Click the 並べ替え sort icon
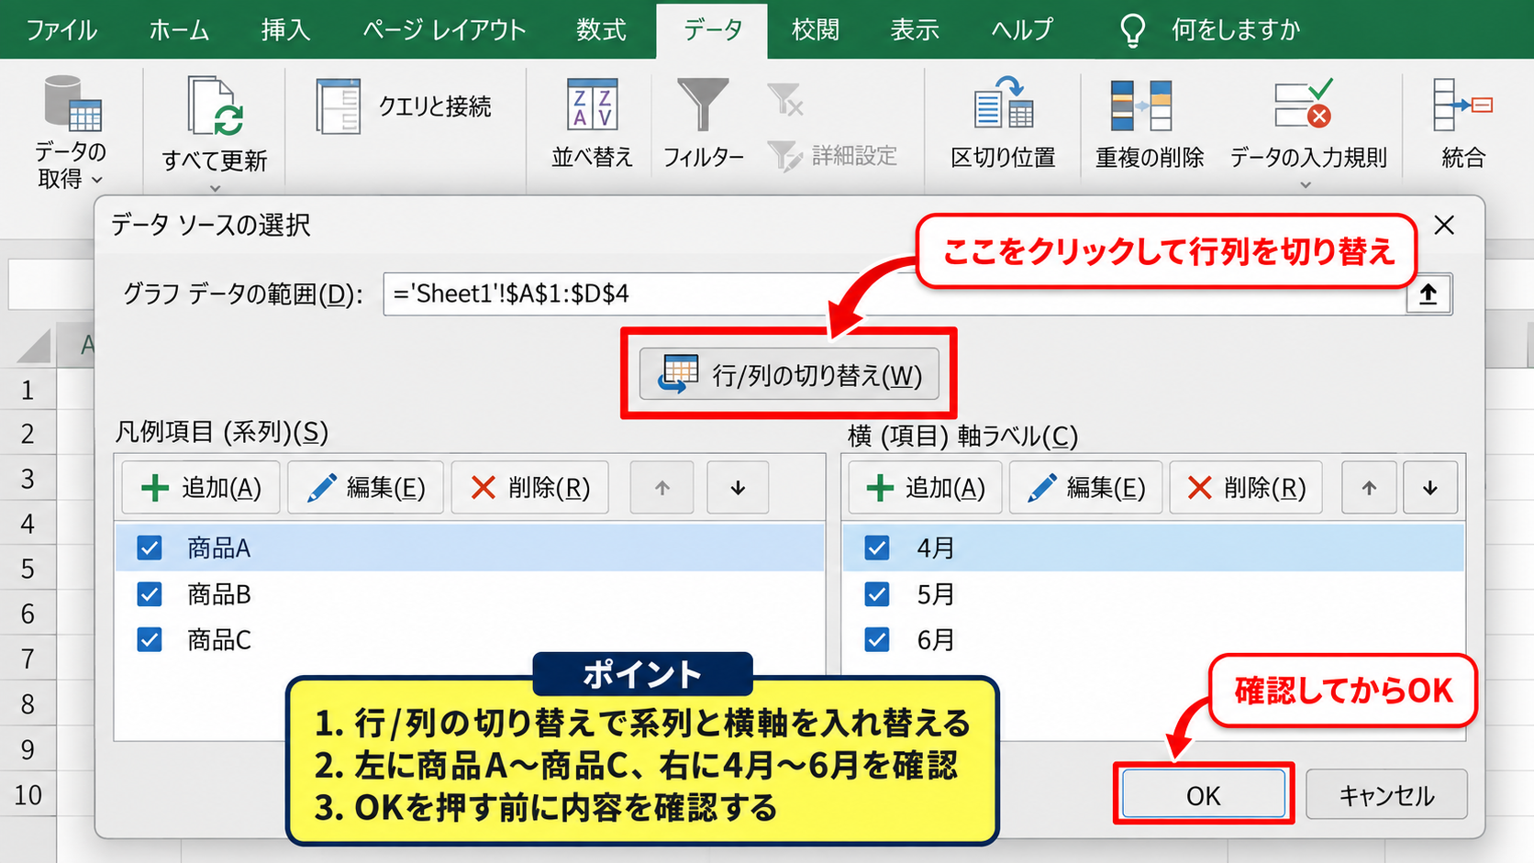The height and width of the screenshot is (863, 1534). (592, 105)
